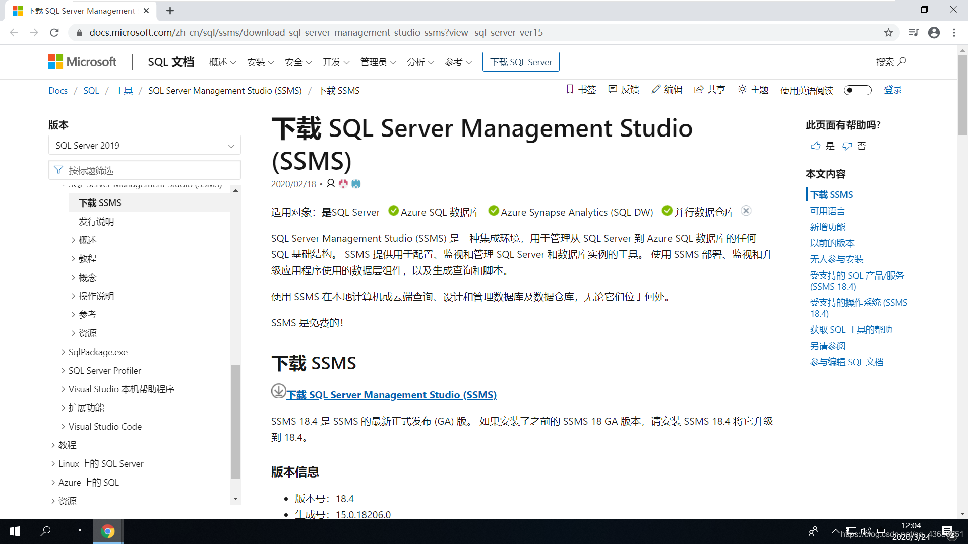968x544 pixels.
Task: Toggle the 使用英语阅读 switch
Action: click(x=858, y=90)
